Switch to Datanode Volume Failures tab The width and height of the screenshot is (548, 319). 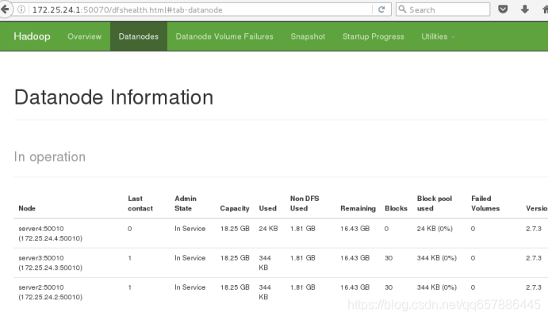224,36
